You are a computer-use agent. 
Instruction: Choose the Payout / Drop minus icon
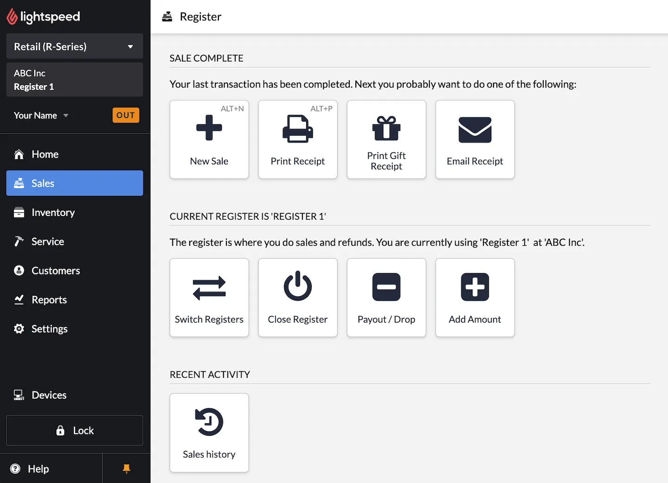pyautogui.click(x=386, y=287)
